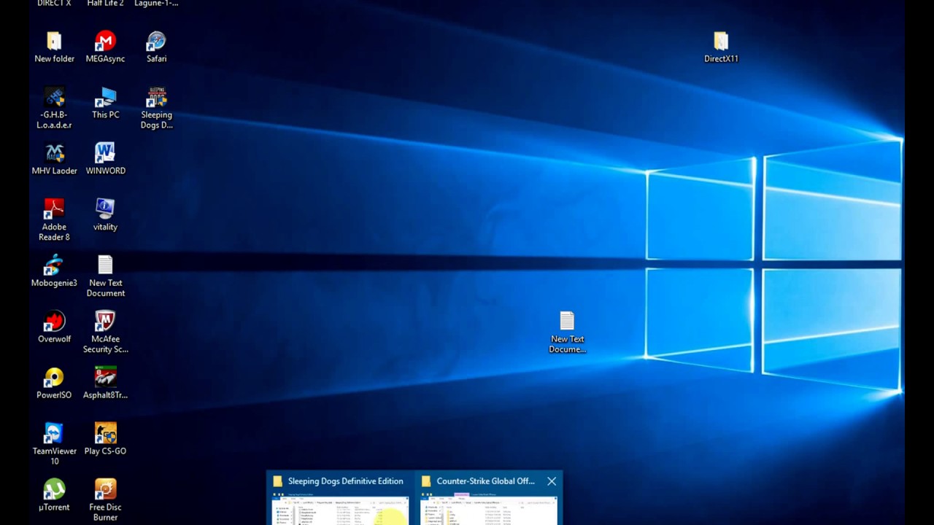Click the Sleeping Dogs Definitive Edition title
Viewport: 934px width, 525px height.
345,481
